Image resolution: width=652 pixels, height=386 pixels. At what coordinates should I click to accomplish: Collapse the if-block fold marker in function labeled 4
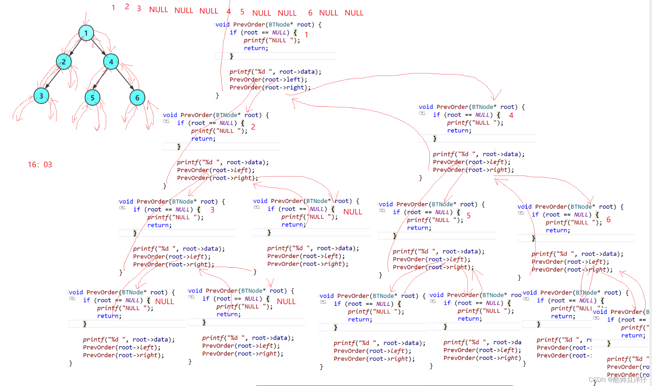422,113
